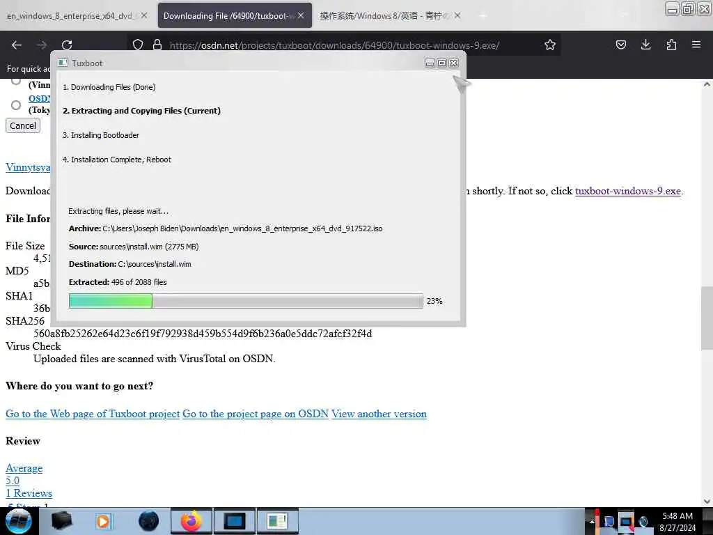Image resolution: width=713 pixels, height=535 pixels.
Task: Open the clock showing 5:48 AM
Action: pos(677,522)
